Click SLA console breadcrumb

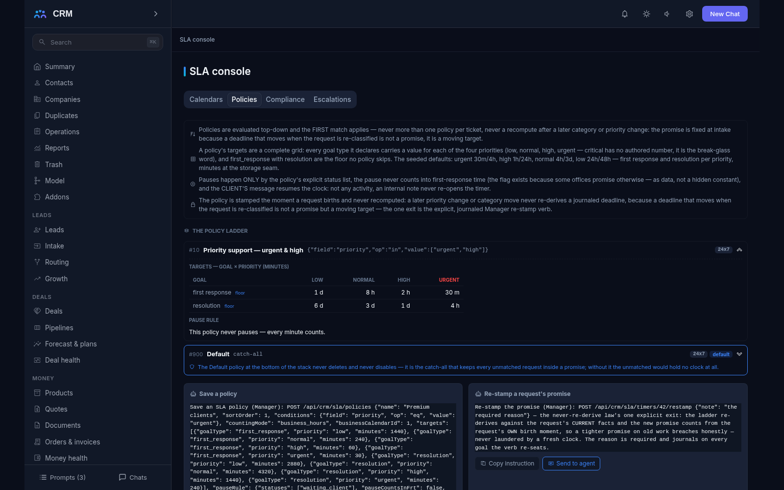point(197,40)
